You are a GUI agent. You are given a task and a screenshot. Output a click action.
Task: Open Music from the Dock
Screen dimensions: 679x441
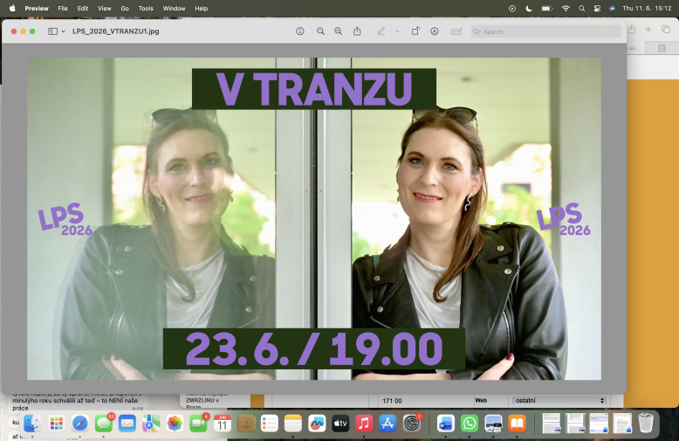(x=364, y=424)
